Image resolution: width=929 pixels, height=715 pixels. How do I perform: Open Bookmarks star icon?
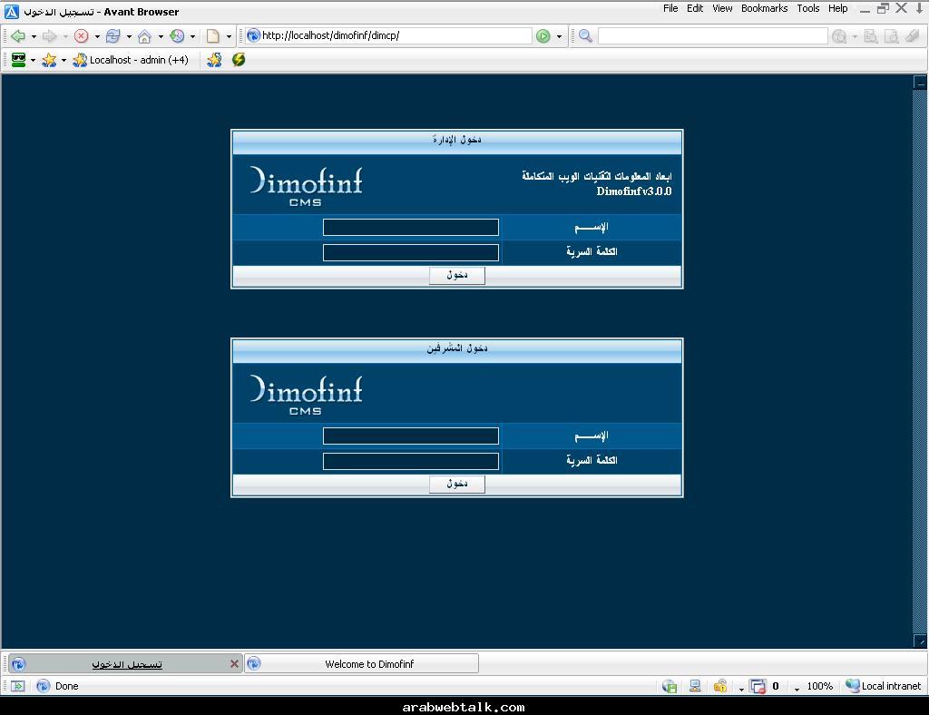(49, 60)
